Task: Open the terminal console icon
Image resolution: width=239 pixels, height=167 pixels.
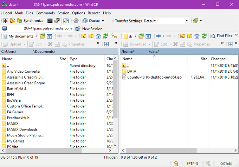Action: (50, 21)
